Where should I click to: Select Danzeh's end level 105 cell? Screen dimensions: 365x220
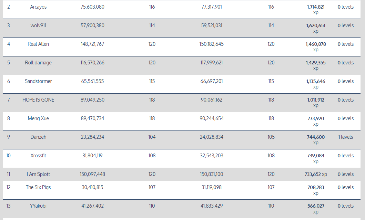271,137
